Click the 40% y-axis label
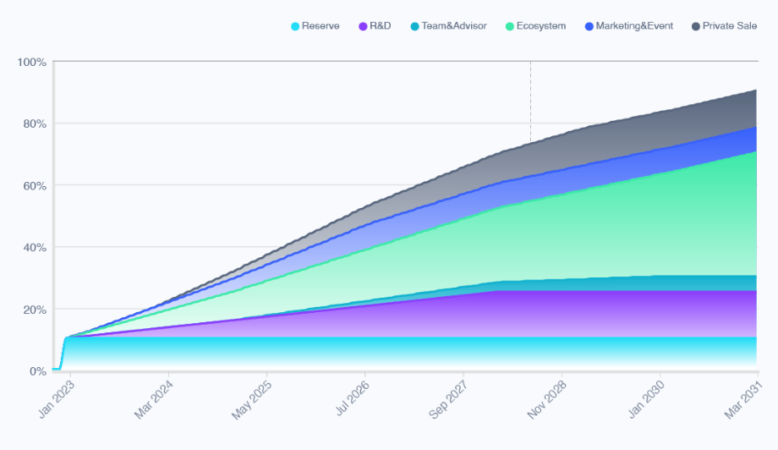Image resolution: width=778 pixels, height=450 pixels. (34, 248)
